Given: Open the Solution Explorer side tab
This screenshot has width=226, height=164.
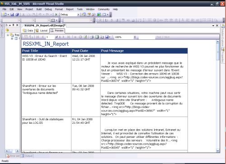Looking at the screenshot, I should point(223,35).
